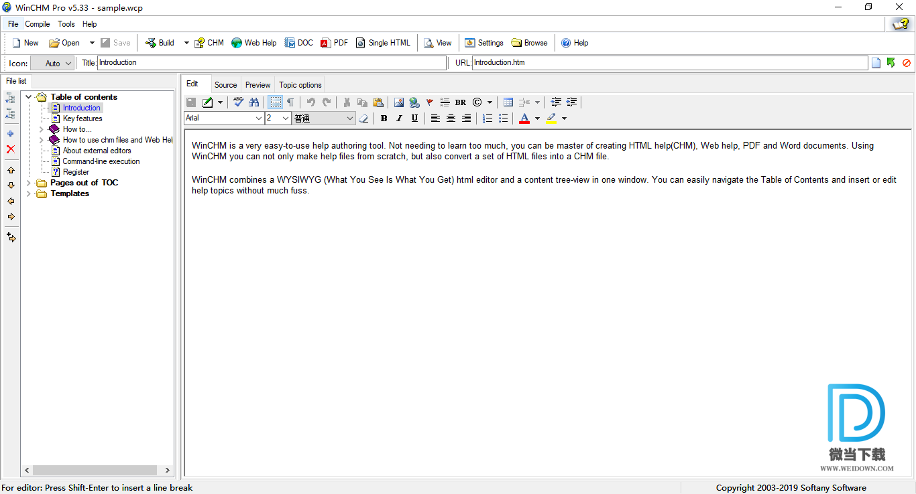
Task: Click the red prohibit icon beside URL
Action: pos(907,63)
